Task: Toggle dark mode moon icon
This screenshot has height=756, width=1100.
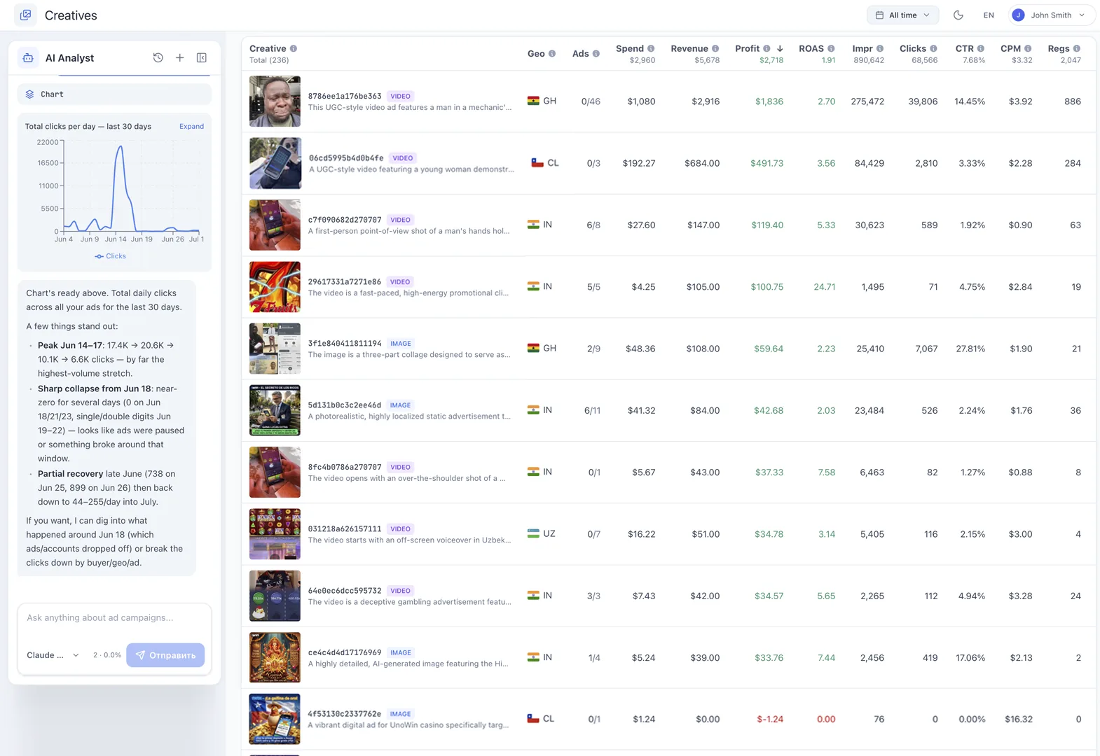Action: coord(958,15)
